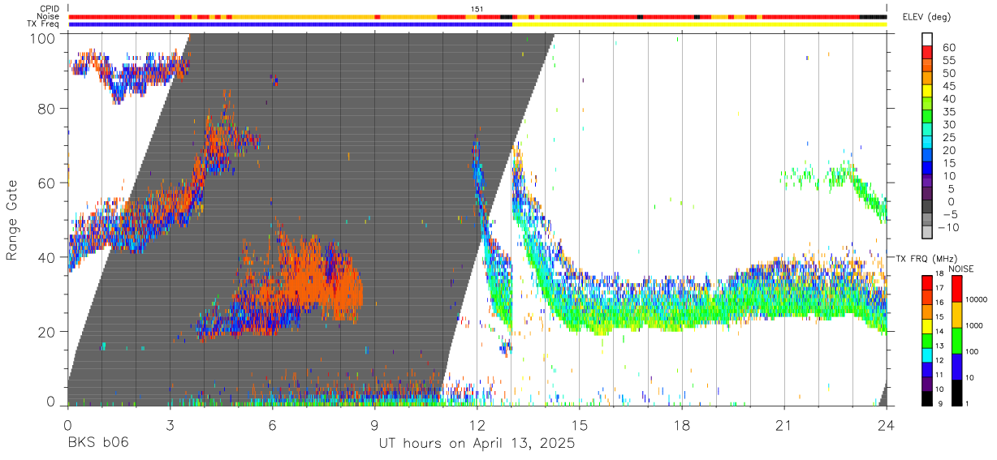The width and height of the screenshot is (997, 460).
Task: Click the 40 tick on Range Gate axis
Action: click(45, 257)
